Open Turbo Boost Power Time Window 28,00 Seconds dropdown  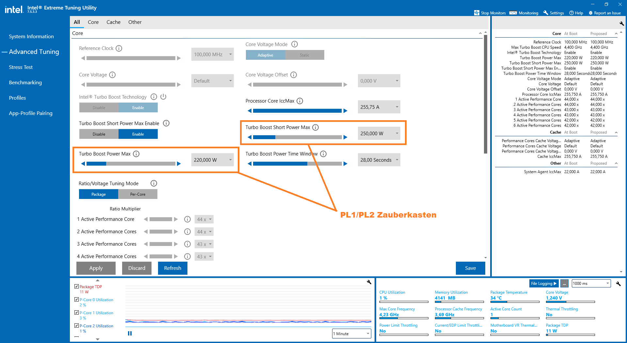[x=379, y=160]
